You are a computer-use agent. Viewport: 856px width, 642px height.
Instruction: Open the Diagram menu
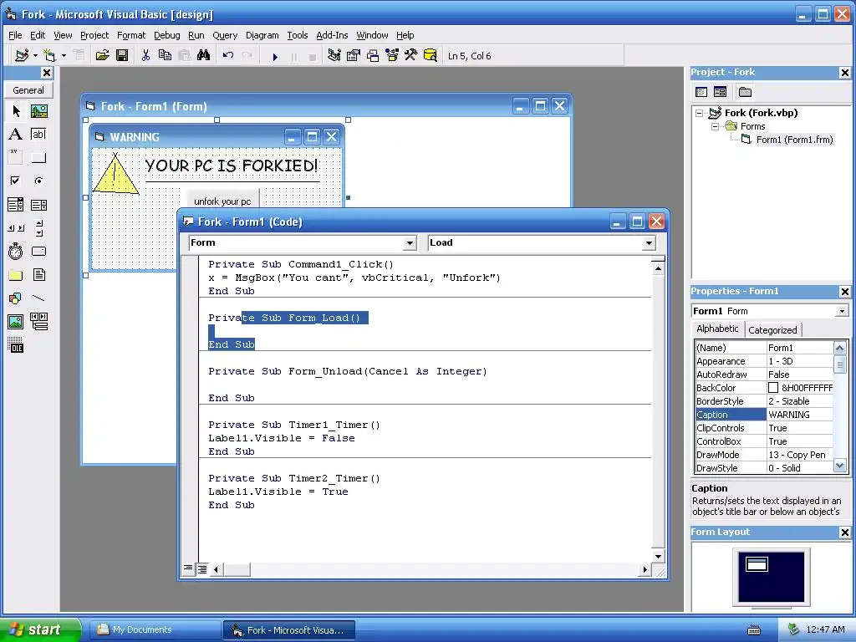pyautogui.click(x=262, y=35)
